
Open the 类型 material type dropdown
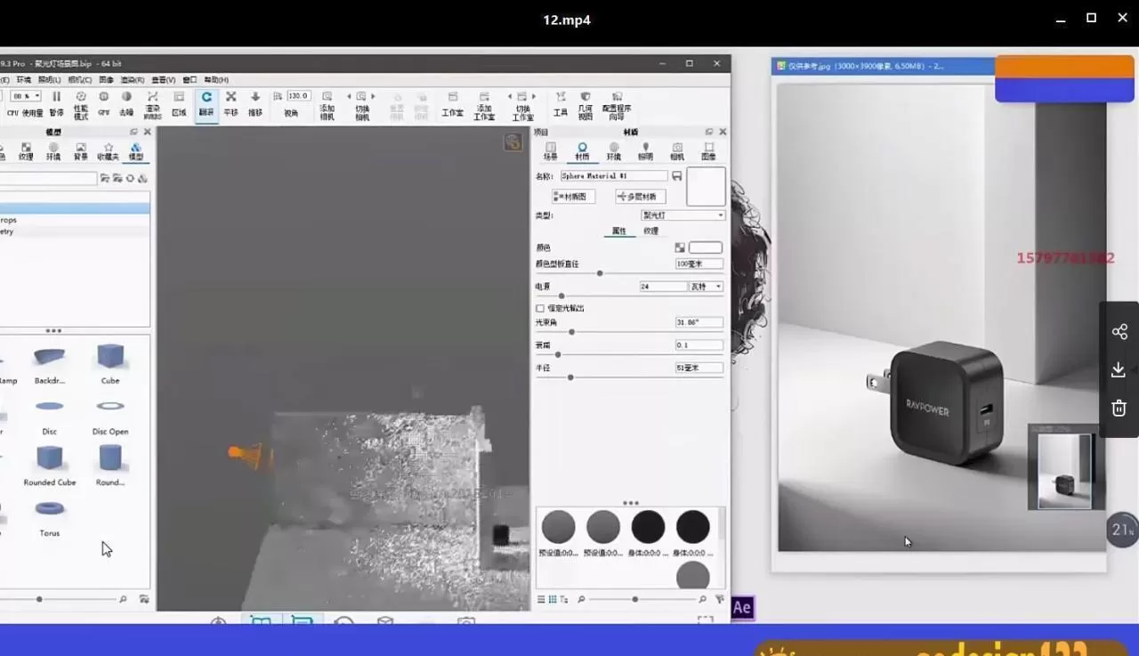[x=683, y=215]
